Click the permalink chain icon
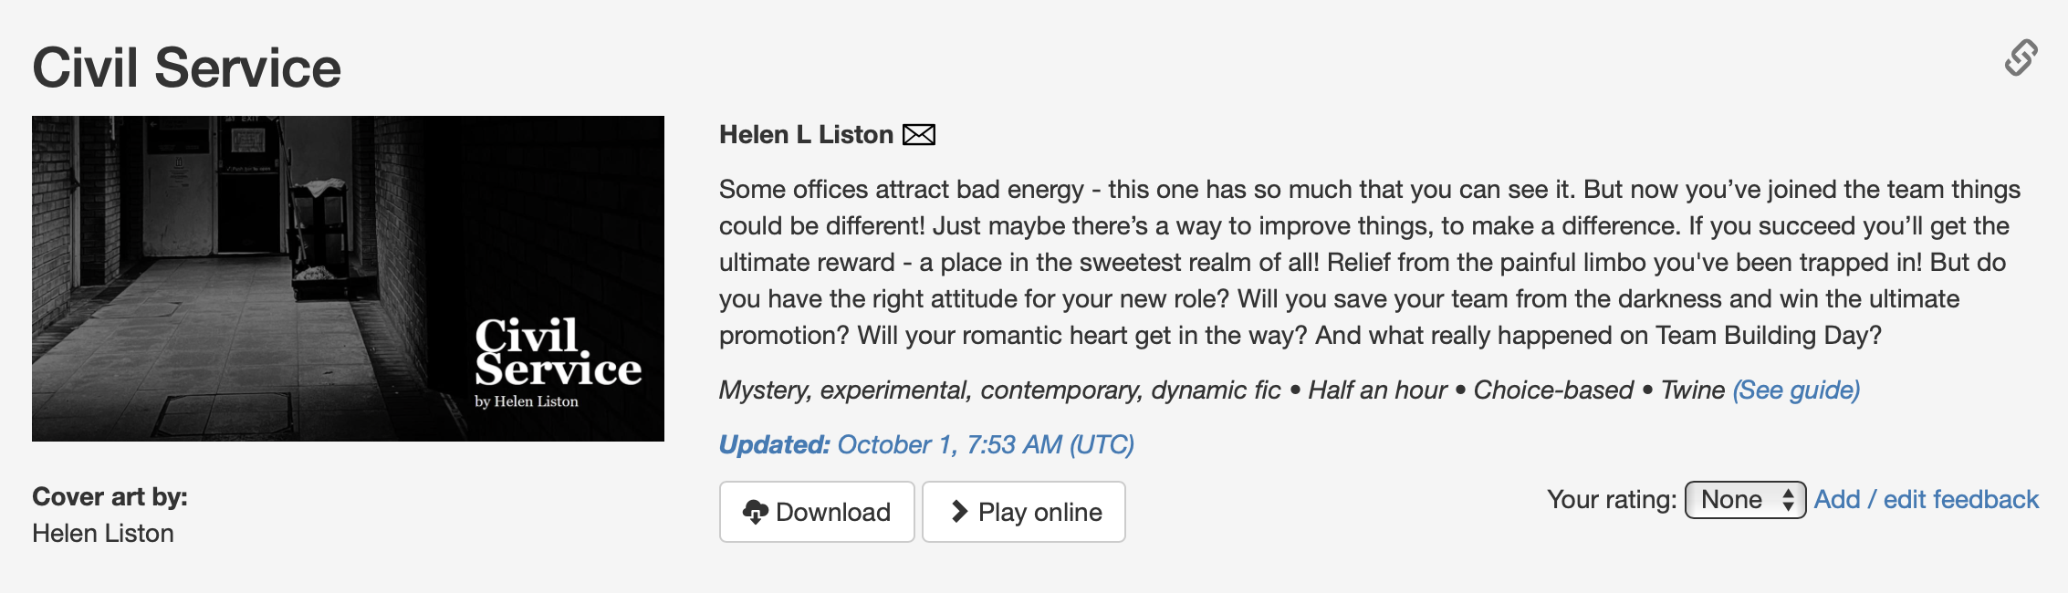The height and width of the screenshot is (593, 2068). coord(2021,57)
